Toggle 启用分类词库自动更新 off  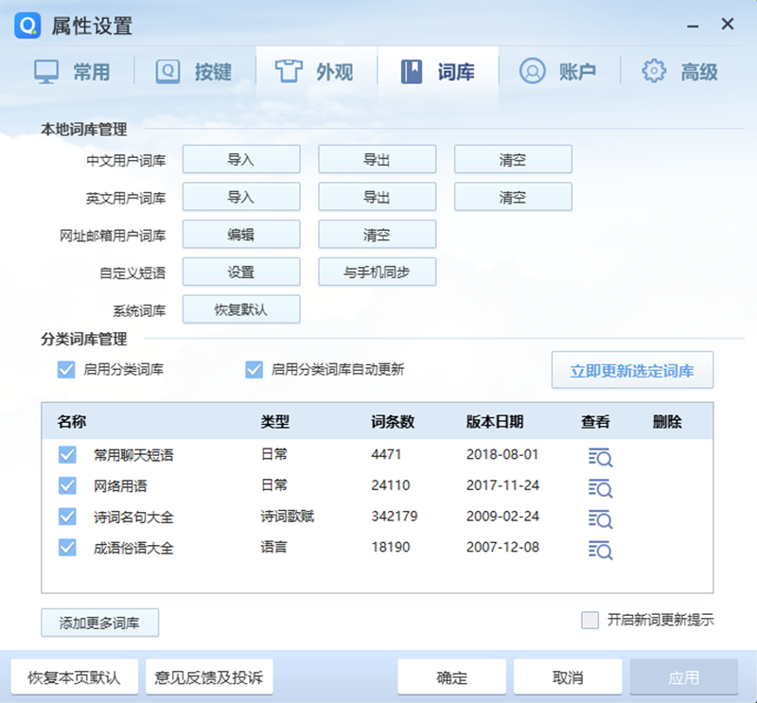click(x=253, y=370)
